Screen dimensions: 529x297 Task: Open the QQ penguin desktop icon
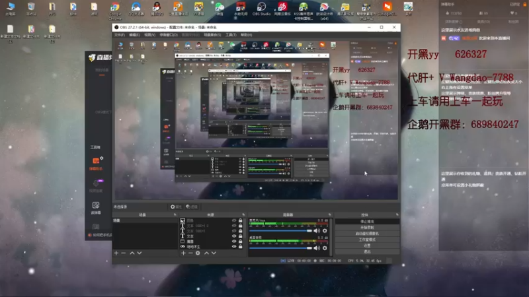click(x=157, y=9)
